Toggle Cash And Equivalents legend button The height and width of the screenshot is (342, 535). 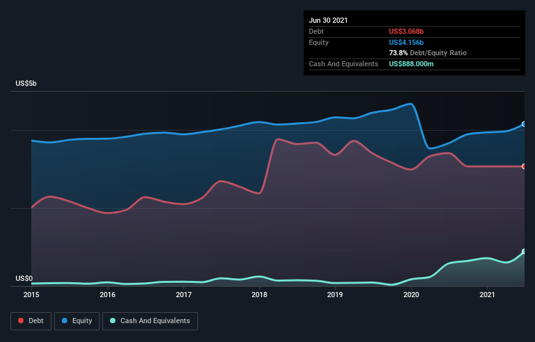[x=150, y=321]
